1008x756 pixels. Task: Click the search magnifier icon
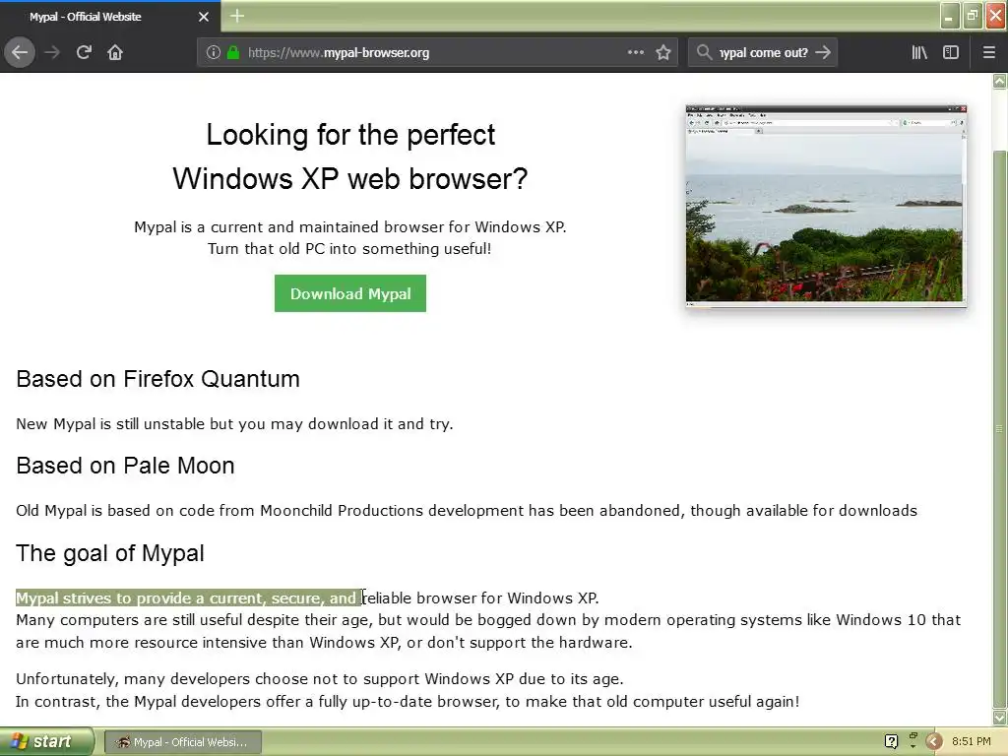pos(705,52)
